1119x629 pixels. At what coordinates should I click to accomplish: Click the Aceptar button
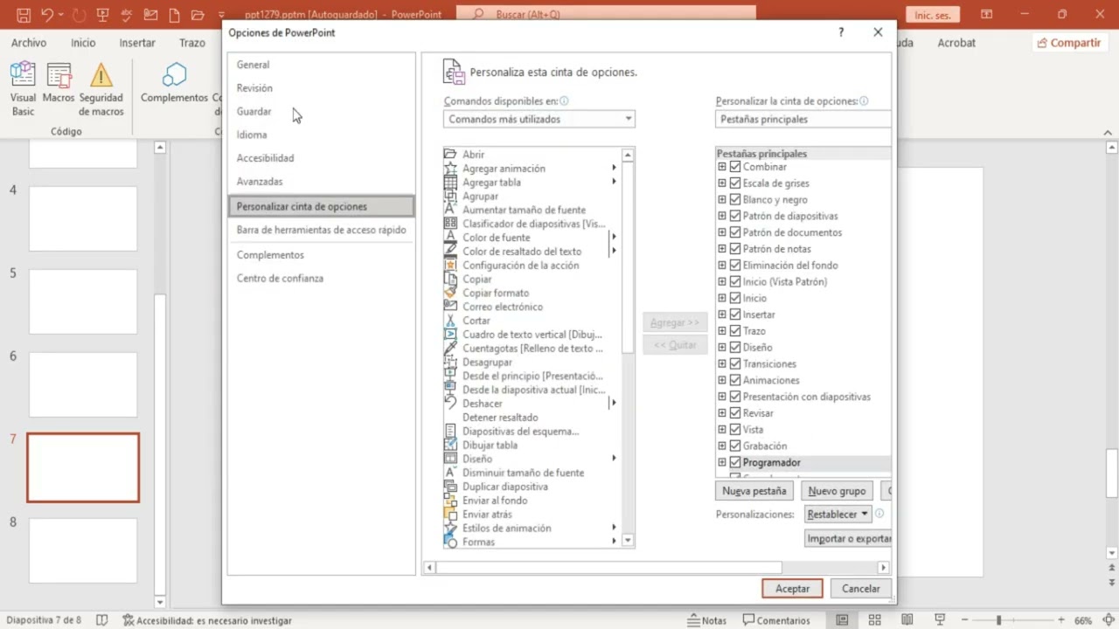point(792,589)
